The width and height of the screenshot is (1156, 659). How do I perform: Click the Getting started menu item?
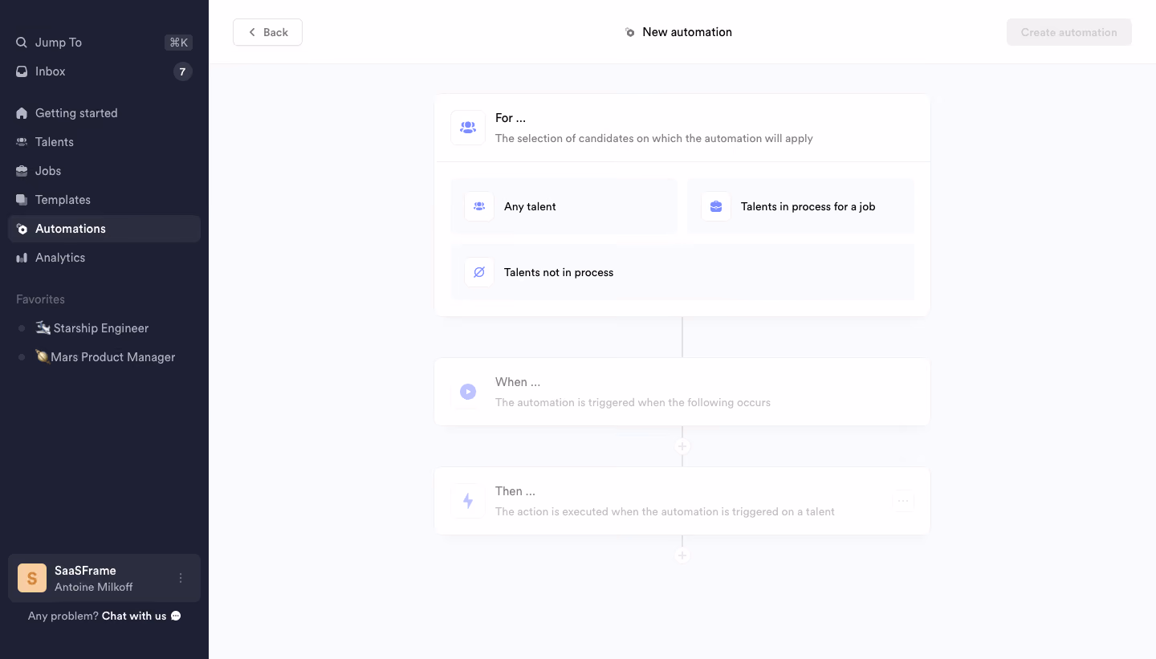[x=104, y=113]
